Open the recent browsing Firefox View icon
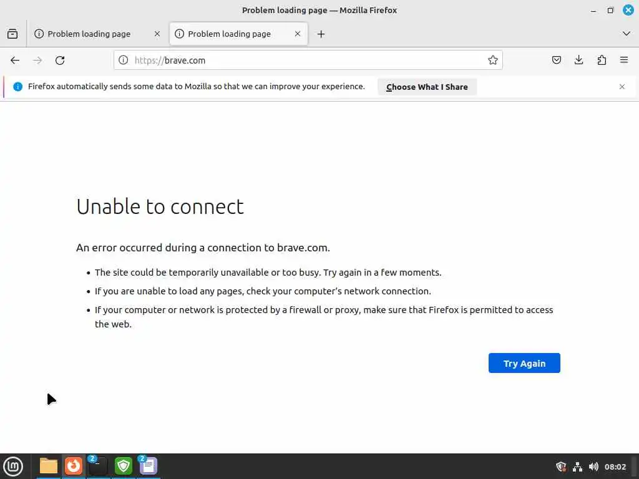The image size is (639, 479). (x=12, y=34)
